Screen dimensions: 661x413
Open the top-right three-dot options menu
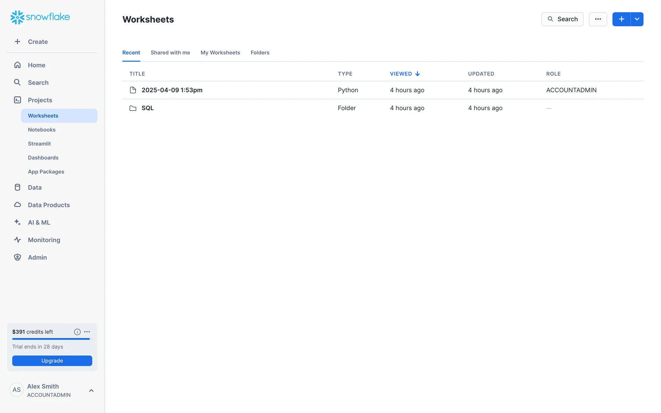click(598, 19)
